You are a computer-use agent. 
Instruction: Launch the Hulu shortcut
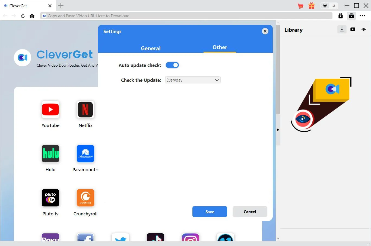(x=50, y=154)
